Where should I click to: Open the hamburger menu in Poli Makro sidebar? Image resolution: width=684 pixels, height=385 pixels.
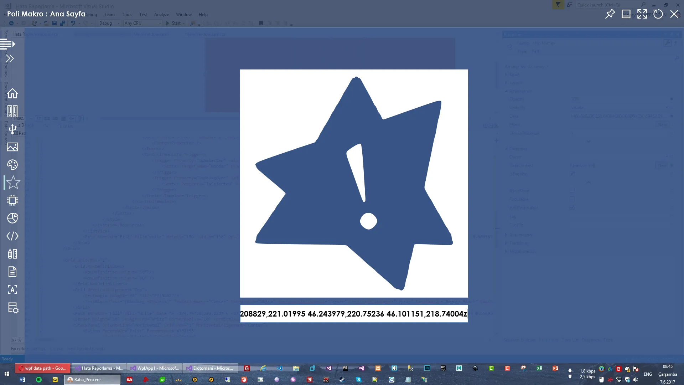(x=8, y=44)
